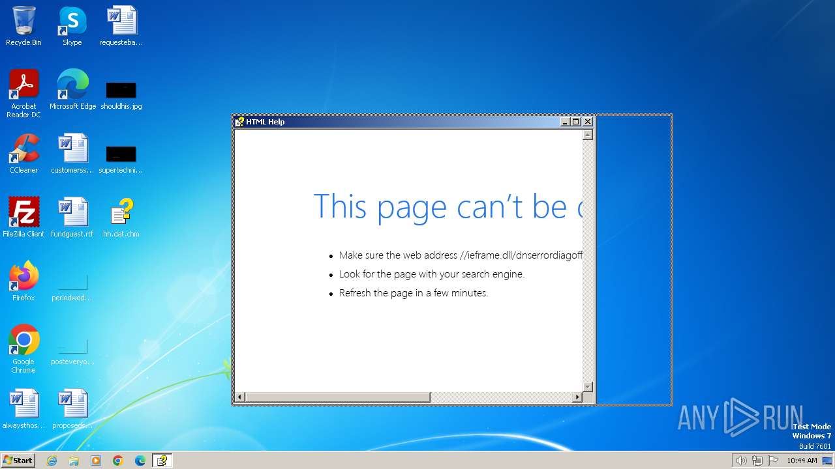Minimize the HTML Help window

(x=565, y=122)
